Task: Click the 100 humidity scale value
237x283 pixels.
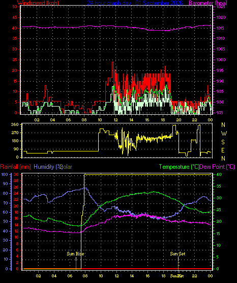Action: (5, 174)
